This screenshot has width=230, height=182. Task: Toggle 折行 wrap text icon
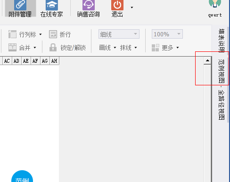coord(53,34)
